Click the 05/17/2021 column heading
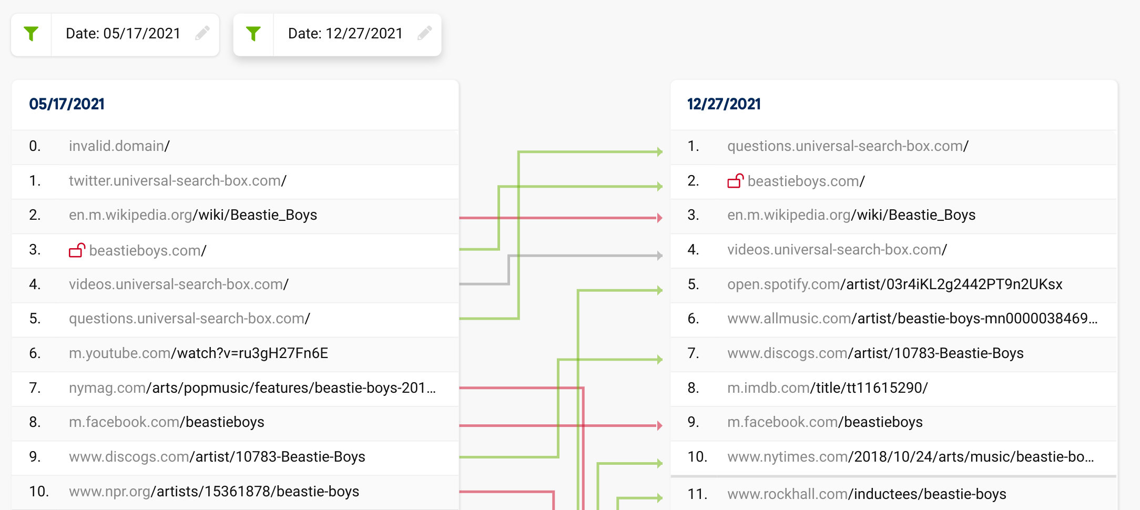This screenshot has width=1140, height=510. point(67,104)
